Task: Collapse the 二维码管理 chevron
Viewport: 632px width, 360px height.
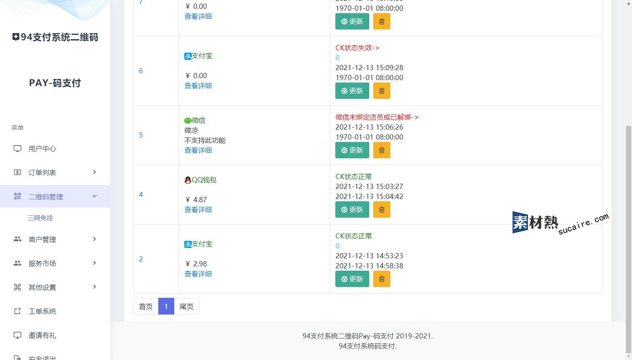Action: [x=95, y=196]
